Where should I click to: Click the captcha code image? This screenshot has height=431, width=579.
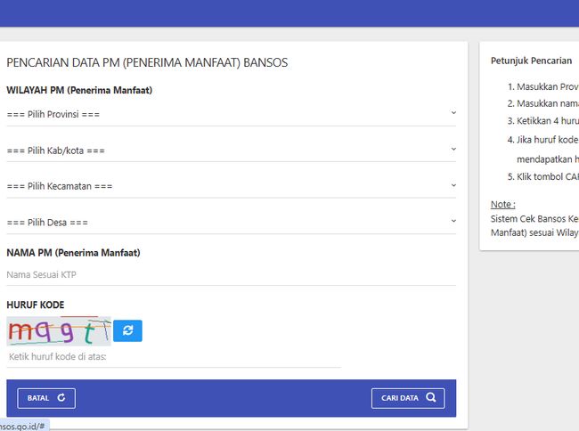[x=58, y=331]
